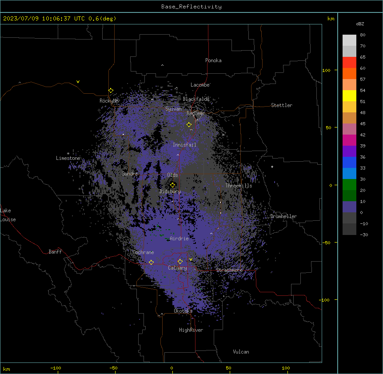Image resolution: width=383 pixels, height=374 pixels.
Task: Click the -30 value on the dBZ legend
Action: (364, 235)
